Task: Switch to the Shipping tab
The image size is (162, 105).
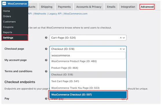Action: (47, 7)
